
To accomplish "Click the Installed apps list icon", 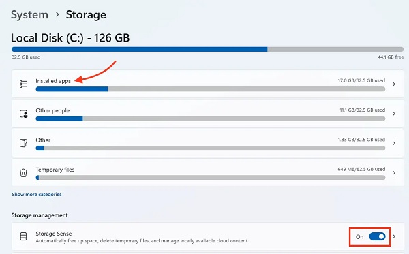I will [23, 84].
